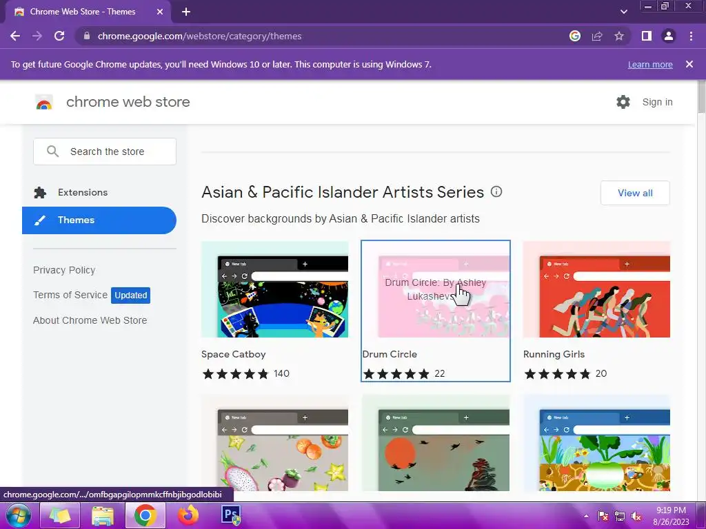Screen dimensions: 706x529
Task: Open the Chrome profile avatar
Action: click(x=669, y=36)
